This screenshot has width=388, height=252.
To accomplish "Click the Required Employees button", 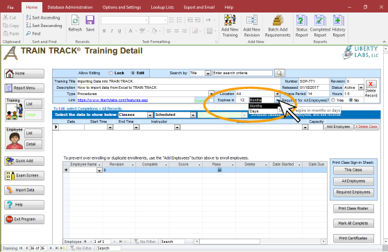I will (353, 192).
